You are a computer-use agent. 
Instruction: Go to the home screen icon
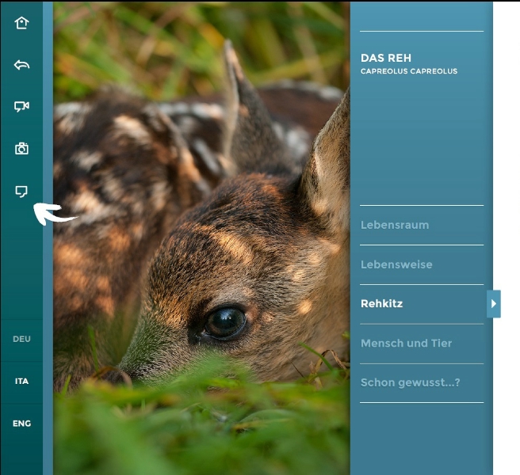tap(21, 22)
